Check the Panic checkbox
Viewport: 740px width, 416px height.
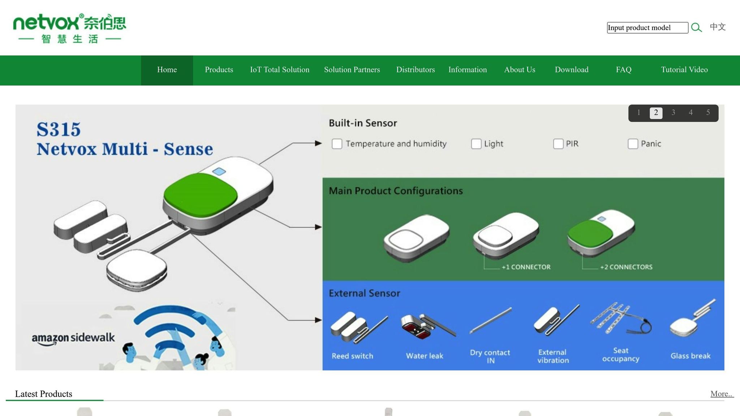pos(633,144)
